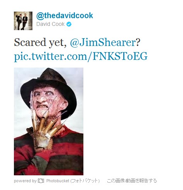Click the 'powered by' caption text
Image resolution: width=183 pixels, height=190 pixels.
(x=25, y=181)
